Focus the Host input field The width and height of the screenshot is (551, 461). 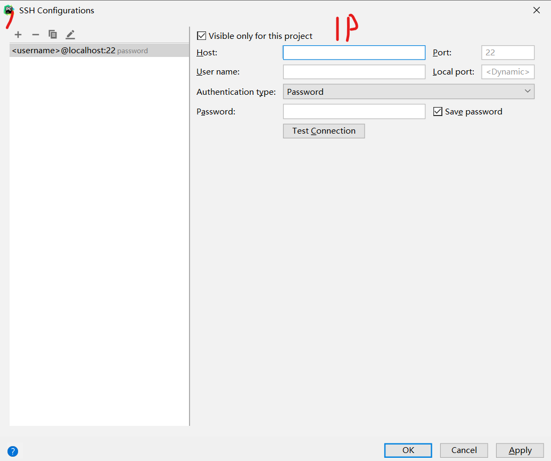(354, 52)
